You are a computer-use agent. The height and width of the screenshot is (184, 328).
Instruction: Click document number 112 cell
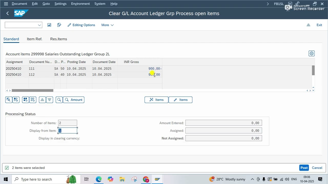pyautogui.click(x=41, y=75)
